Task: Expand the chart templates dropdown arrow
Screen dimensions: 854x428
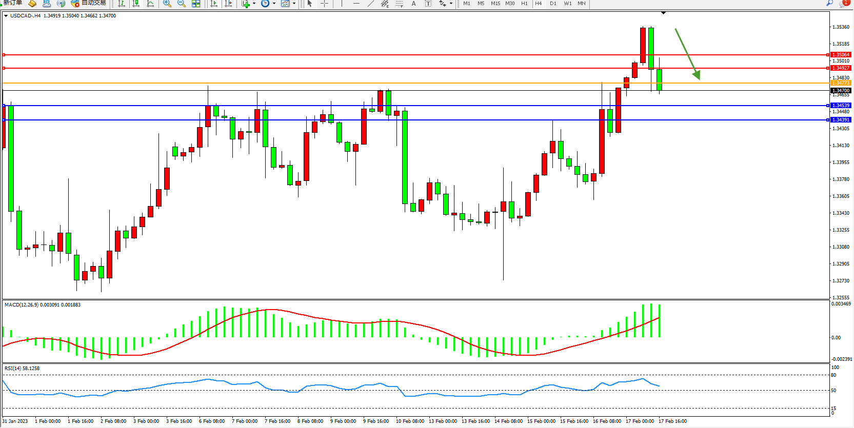Action: coord(294,4)
